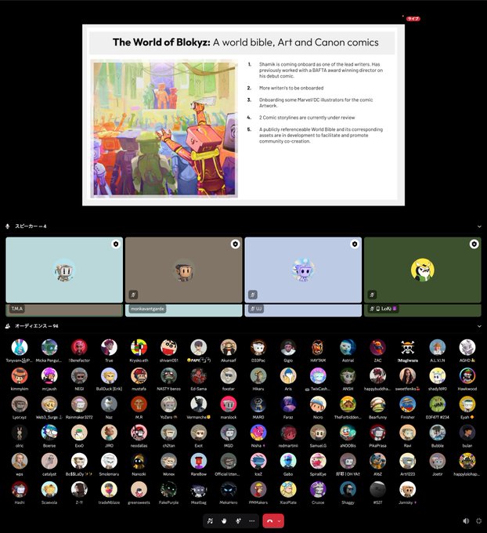The width and height of the screenshot is (487, 533).
Task: Click the moderator shield on monkavantgarde tile
Action: pyautogui.click(x=236, y=244)
